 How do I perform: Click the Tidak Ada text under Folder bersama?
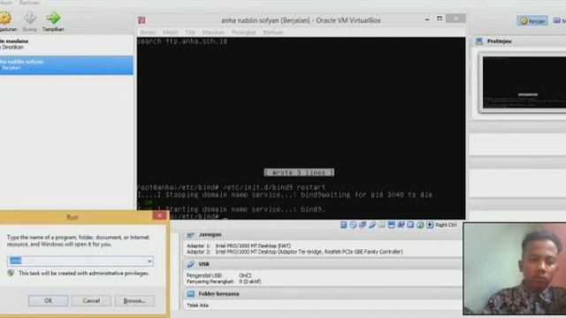point(197,306)
